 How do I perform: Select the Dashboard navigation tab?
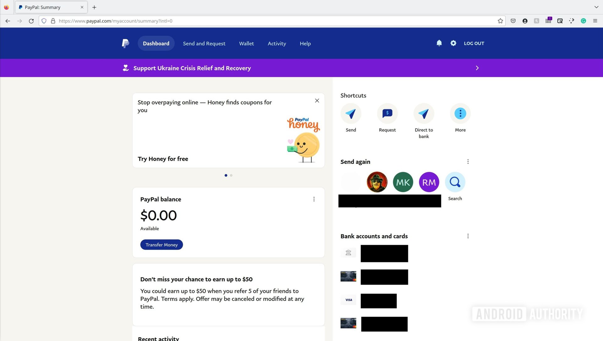156,43
